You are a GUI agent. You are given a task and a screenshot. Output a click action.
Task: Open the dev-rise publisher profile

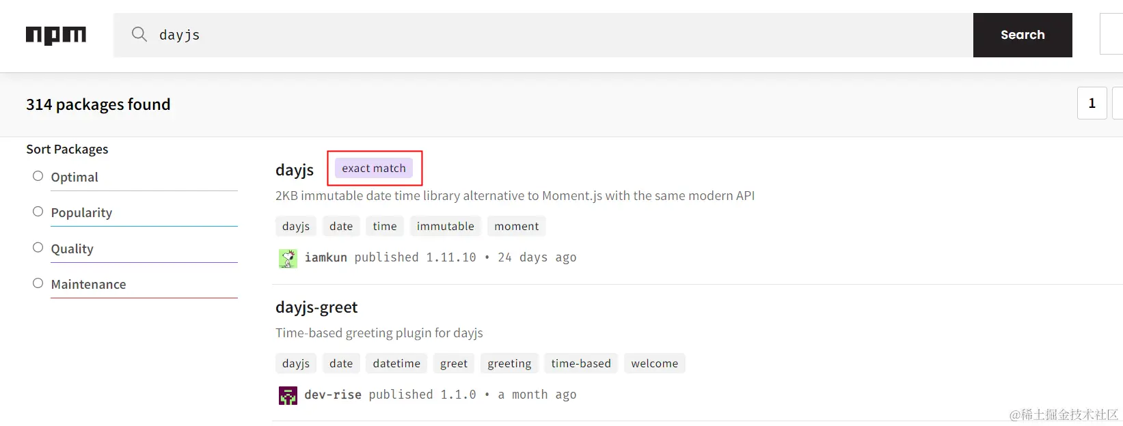click(x=333, y=395)
